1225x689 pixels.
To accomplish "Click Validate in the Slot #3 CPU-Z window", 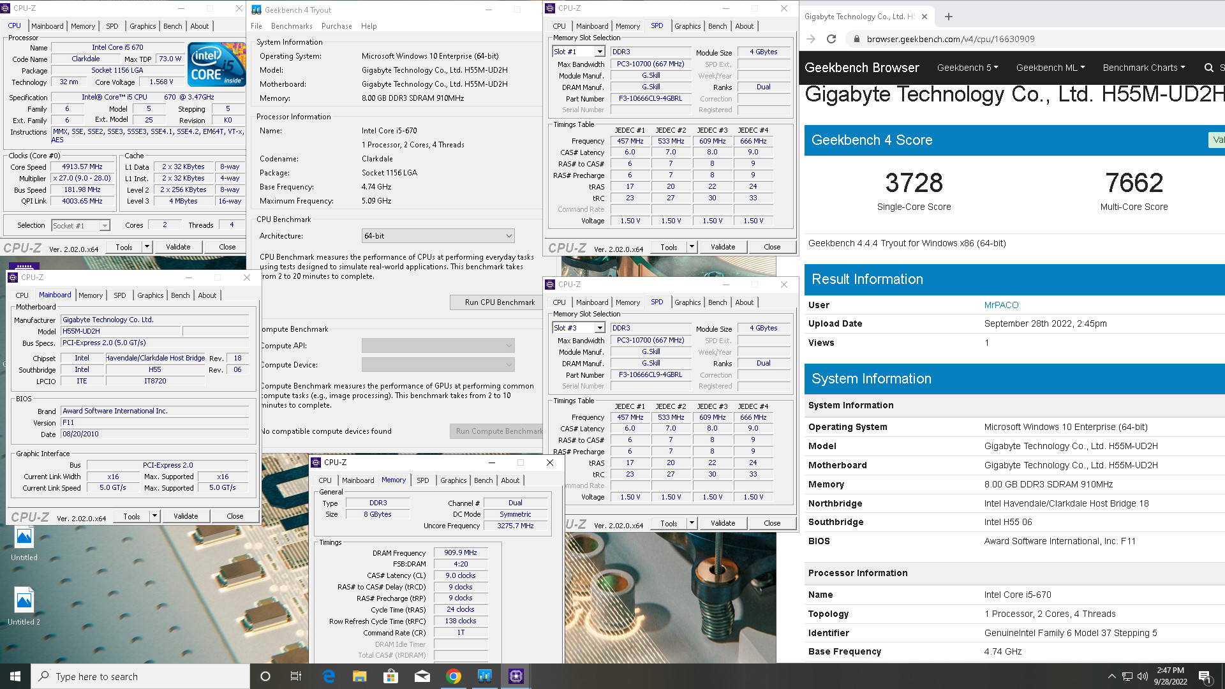I will coord(723,523).
